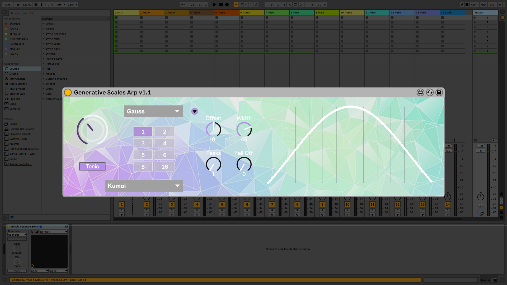The width and height of the screenshot is (507, 285).
Task: Click the arrangement Record button
Action: [227, 4]
